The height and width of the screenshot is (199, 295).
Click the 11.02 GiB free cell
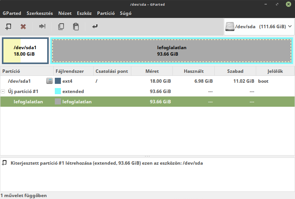[244, 81]
